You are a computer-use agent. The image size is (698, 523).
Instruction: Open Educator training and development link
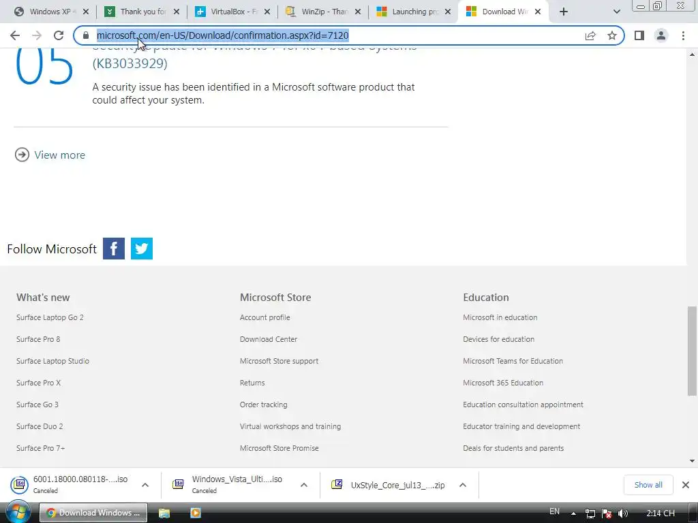tap(521, 426)
